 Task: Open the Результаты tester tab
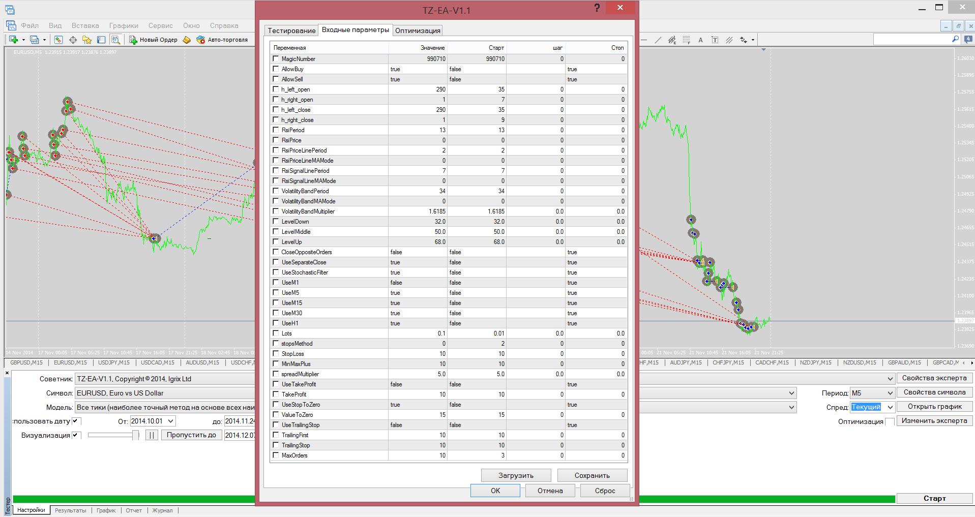point(70,510)
